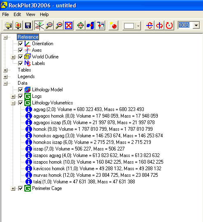Image resolution: width=203 pixels, height=222 pixels.
Task: Uncheck the Orientation checkbox
Action: [x=21, y=44]
